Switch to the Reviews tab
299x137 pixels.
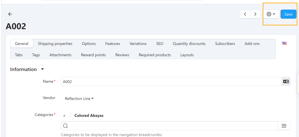[122, 55]
